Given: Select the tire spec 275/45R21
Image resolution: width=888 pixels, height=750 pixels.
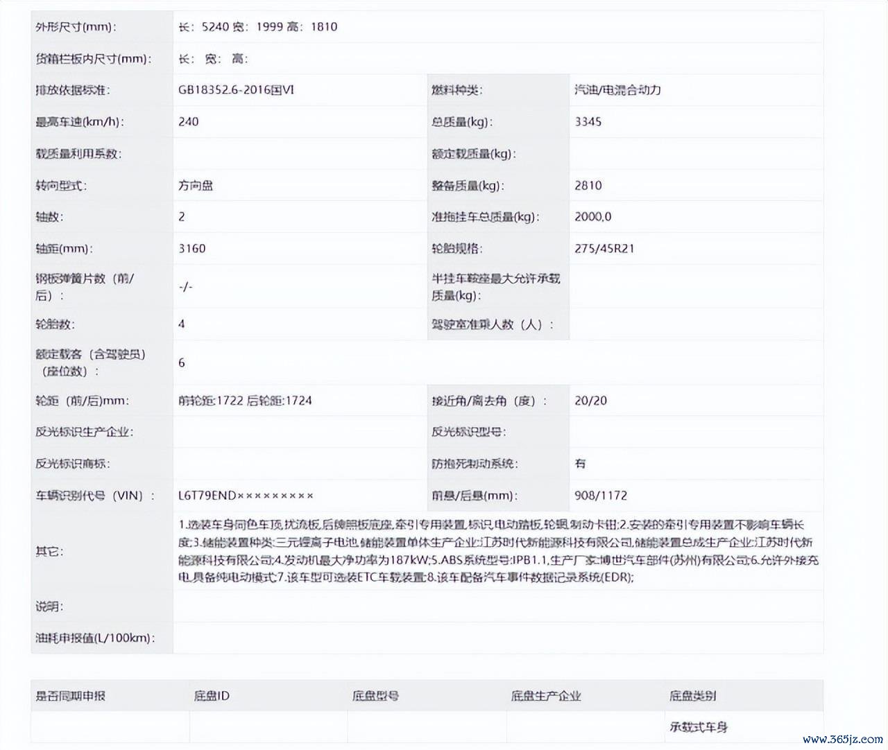Looking at the screenshot, I should 604,249.
